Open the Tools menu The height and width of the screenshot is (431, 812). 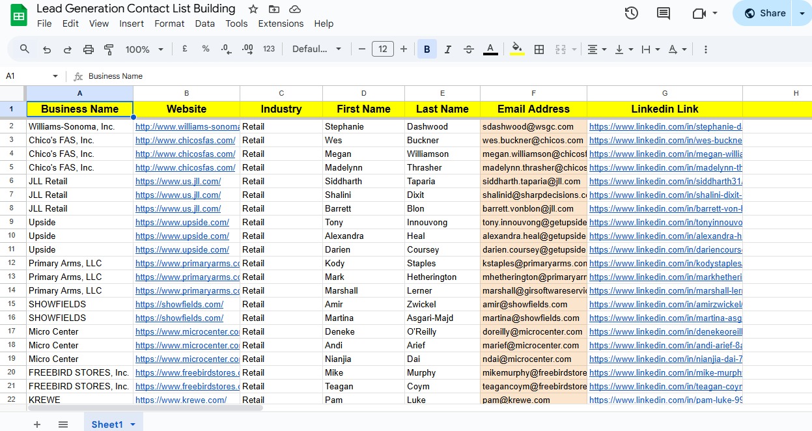point(236,23)
